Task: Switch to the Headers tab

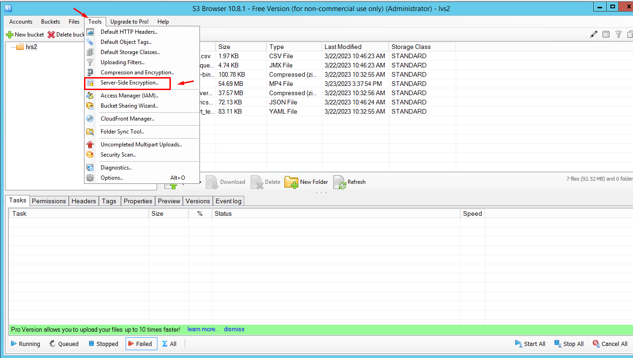Action: pos(84,201)
